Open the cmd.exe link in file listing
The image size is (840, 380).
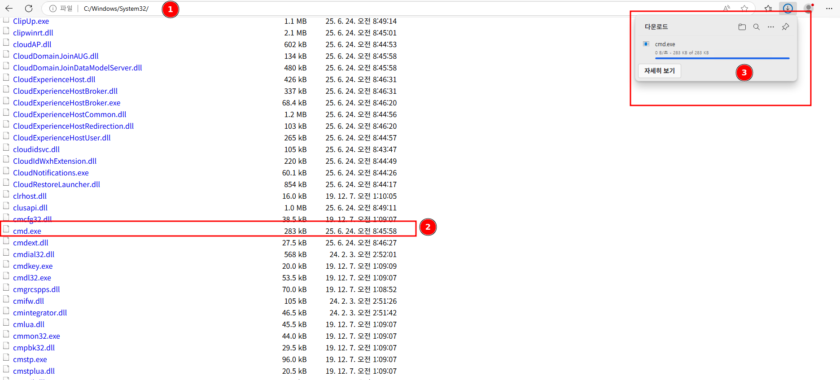[x=27, y=231]
